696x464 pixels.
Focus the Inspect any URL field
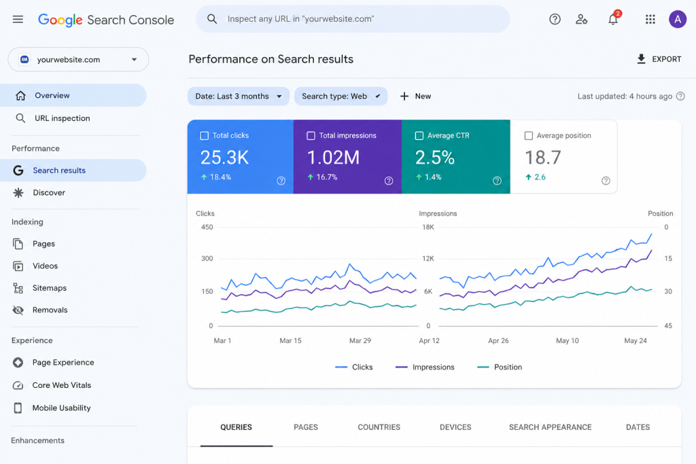pos(353,19)
